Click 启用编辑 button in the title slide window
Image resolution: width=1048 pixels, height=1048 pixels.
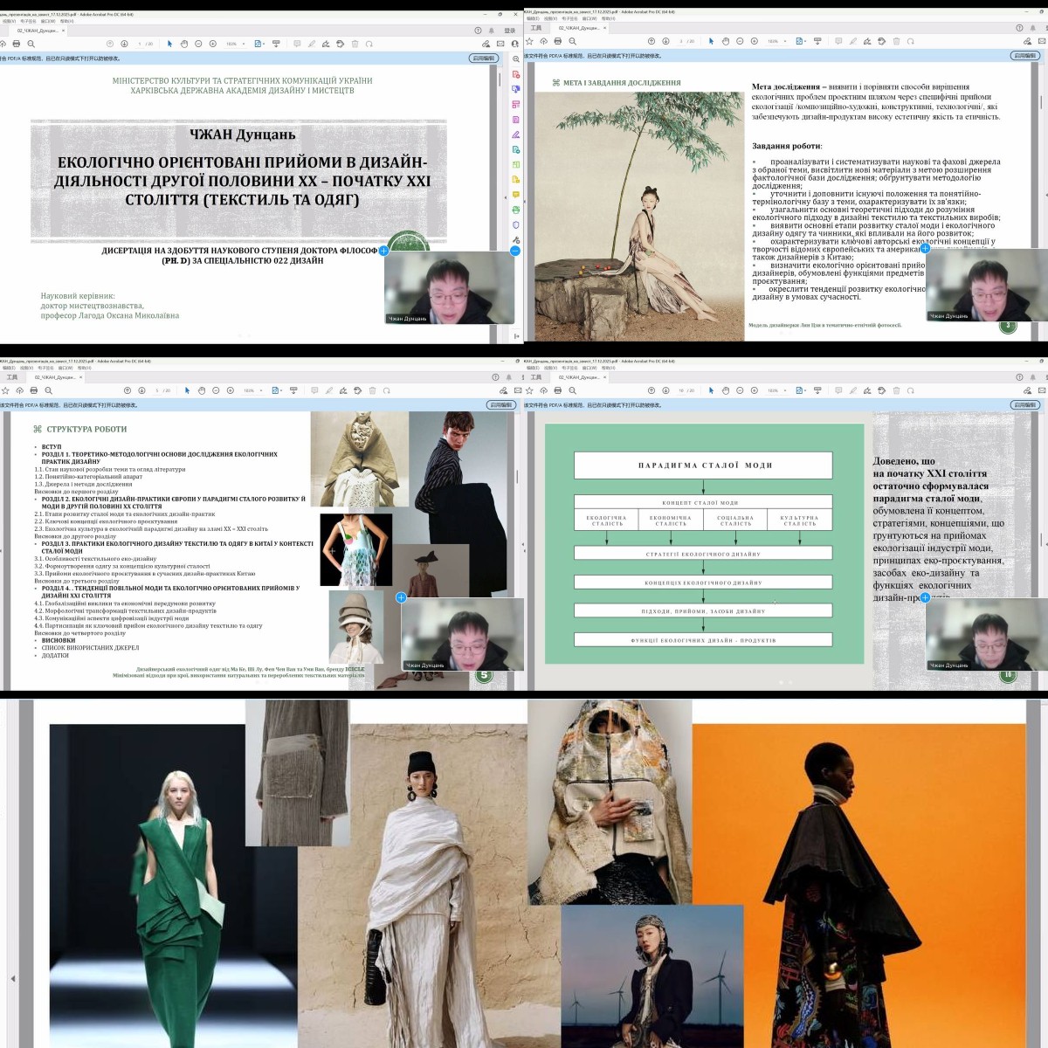click(483, 58)
